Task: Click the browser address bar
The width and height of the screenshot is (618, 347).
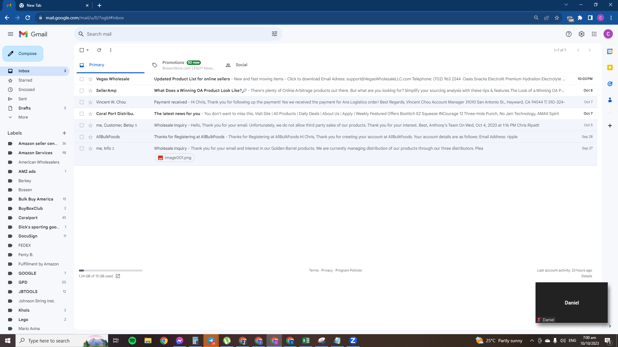Action: [283, 18]
